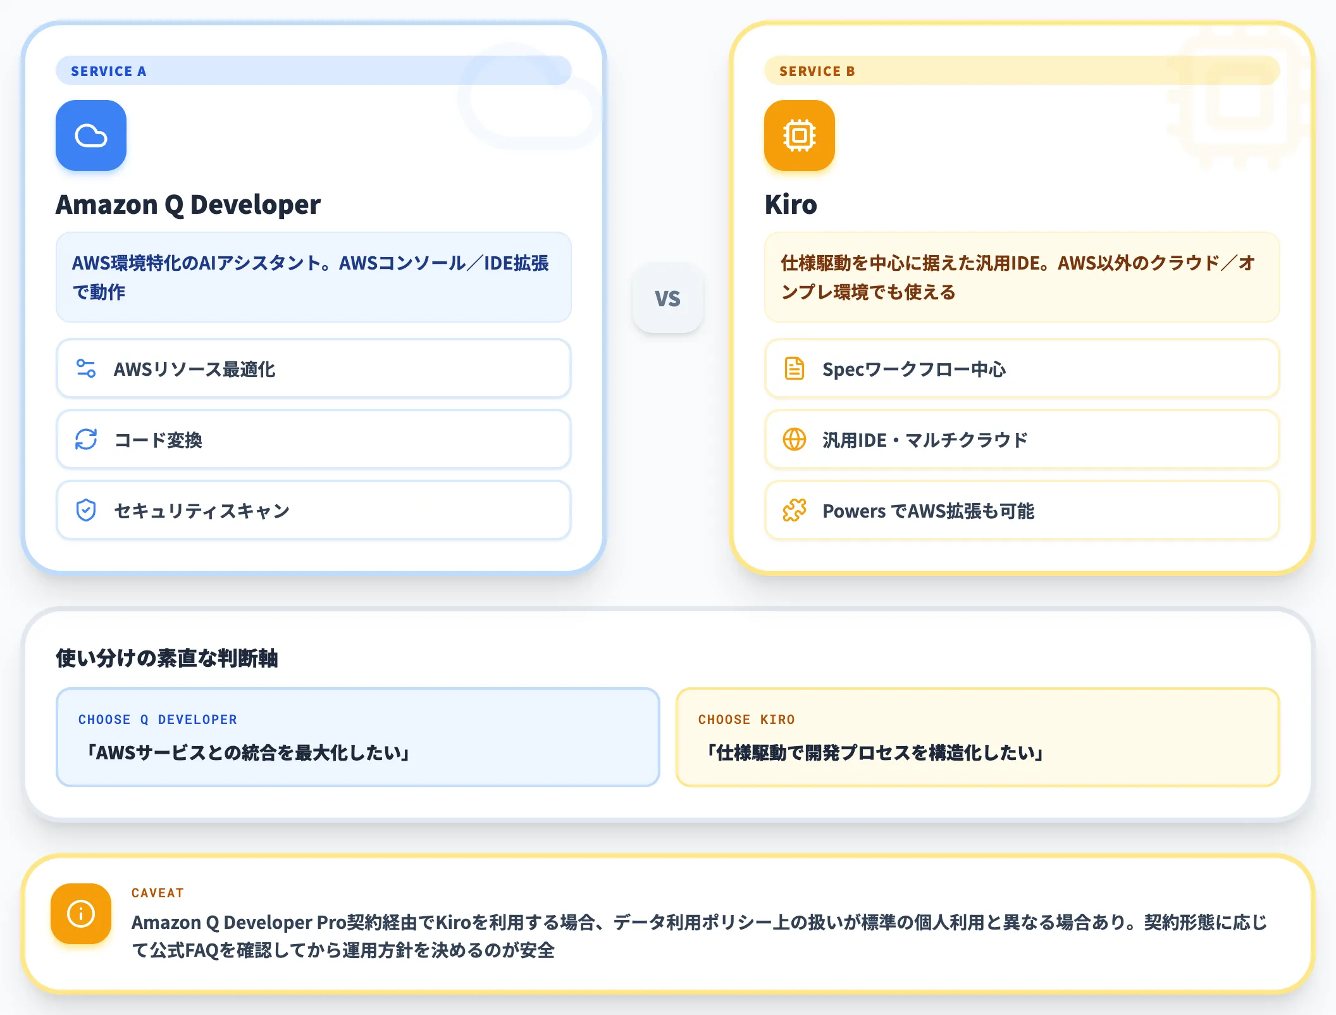Screen dimensions: 1336x1015
Task: Click the puzzle piece icon beside Powers
Action: coord(795,510)
